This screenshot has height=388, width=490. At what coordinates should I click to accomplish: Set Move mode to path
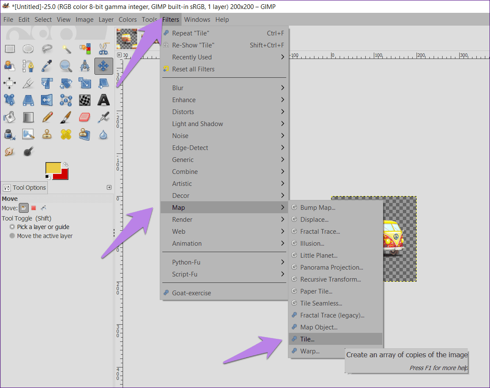tap(44, 208)
